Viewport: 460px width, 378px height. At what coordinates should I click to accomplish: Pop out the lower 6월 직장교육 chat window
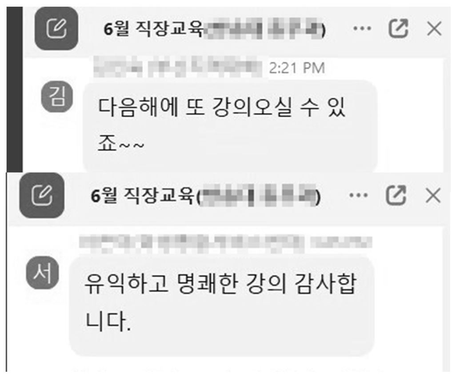point(396,195)
